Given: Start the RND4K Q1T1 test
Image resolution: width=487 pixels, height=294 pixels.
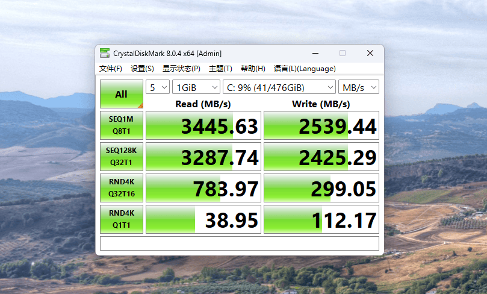Looking at the screenshot, I should coord(122,219).
